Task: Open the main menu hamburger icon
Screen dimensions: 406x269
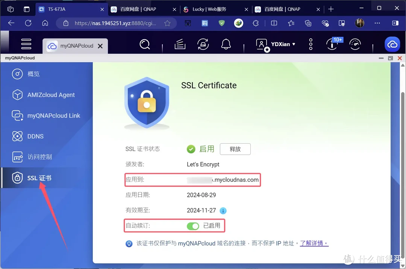Action: [26, 44]
